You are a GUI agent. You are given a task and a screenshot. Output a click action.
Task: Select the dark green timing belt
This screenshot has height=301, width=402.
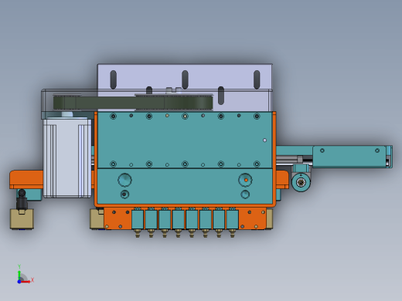[x=133, y=103]
